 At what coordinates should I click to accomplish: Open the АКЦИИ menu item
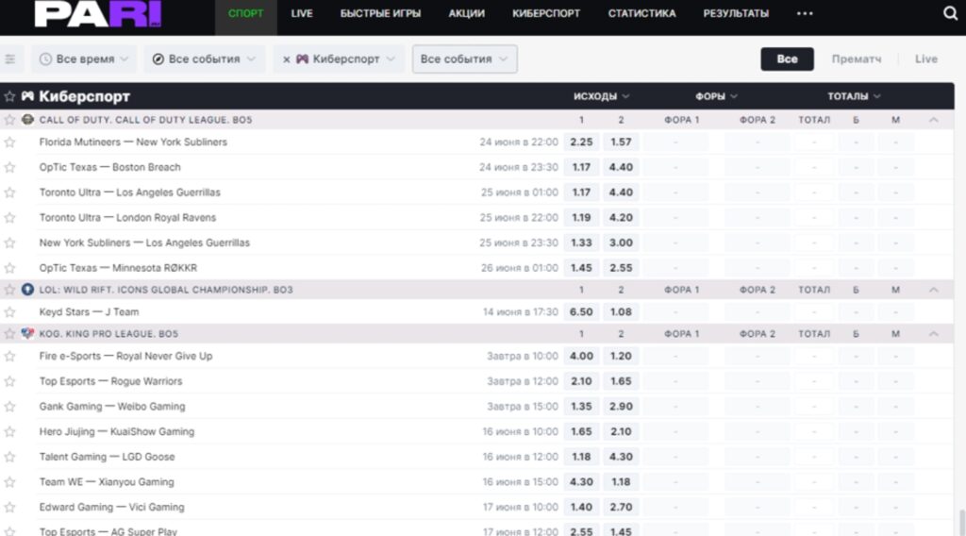pyautogui.click(x=466, y=13)
